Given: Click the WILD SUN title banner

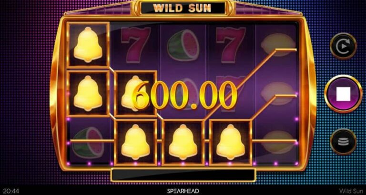Looking at the screenshot, I should point(183,8).
